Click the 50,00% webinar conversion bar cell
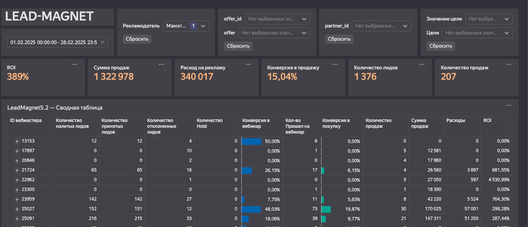 (261, 141)
